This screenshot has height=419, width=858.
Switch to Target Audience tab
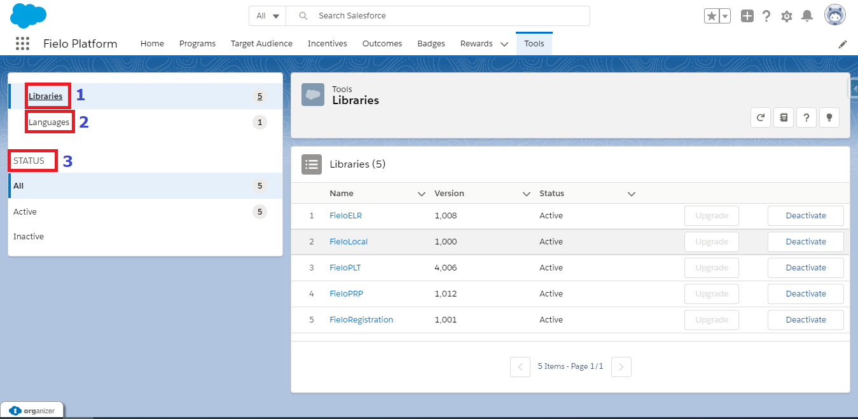pyautogui.click(x=261, y=44)
